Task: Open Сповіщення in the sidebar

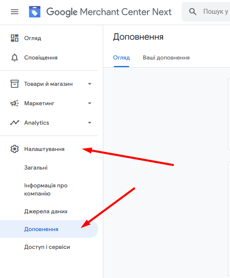Action: point(41,57)
